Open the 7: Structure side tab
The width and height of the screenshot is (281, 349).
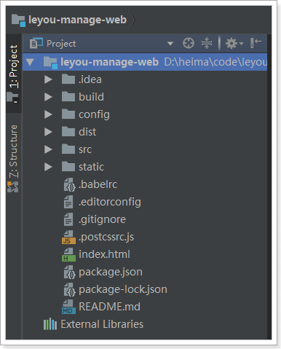[14, 158]
